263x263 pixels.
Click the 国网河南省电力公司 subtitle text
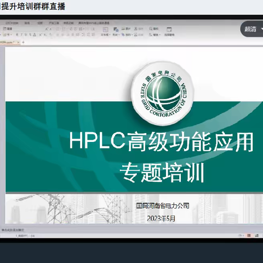163,206
